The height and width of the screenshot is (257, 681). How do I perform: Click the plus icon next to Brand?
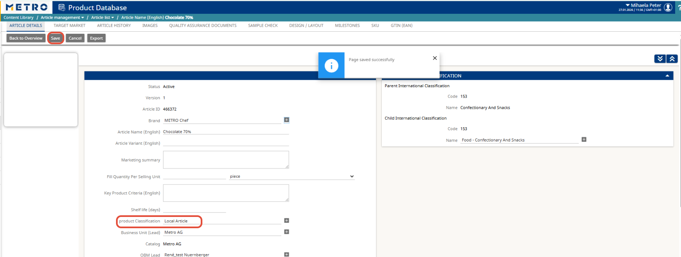[x=287, y=120]
